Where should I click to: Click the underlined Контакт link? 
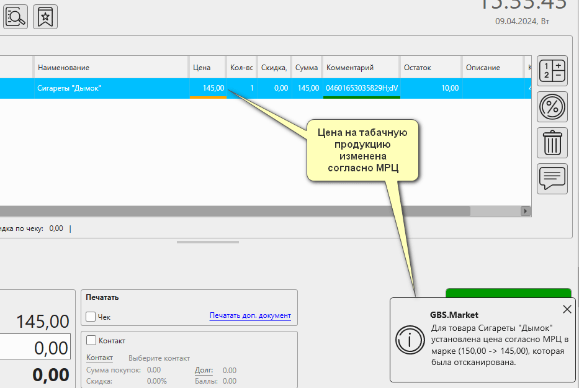click(x=99, y=358)
